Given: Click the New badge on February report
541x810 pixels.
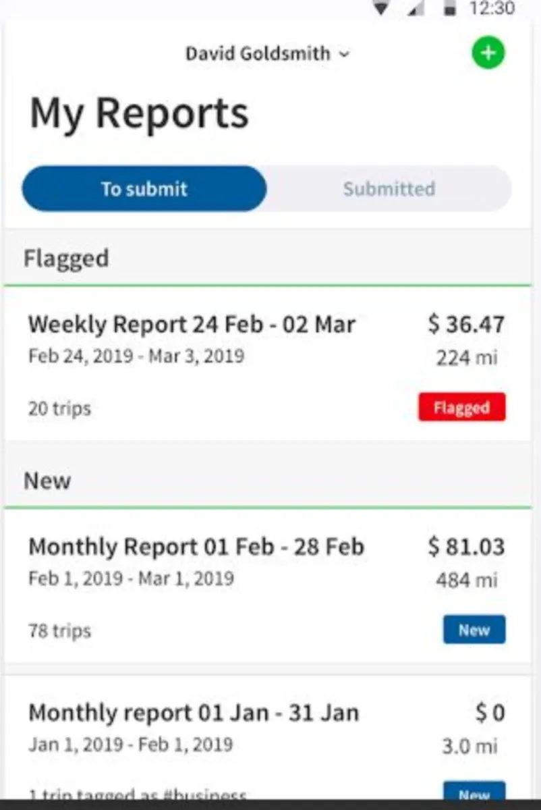Looking at the screenshot, I should [474, 630].
